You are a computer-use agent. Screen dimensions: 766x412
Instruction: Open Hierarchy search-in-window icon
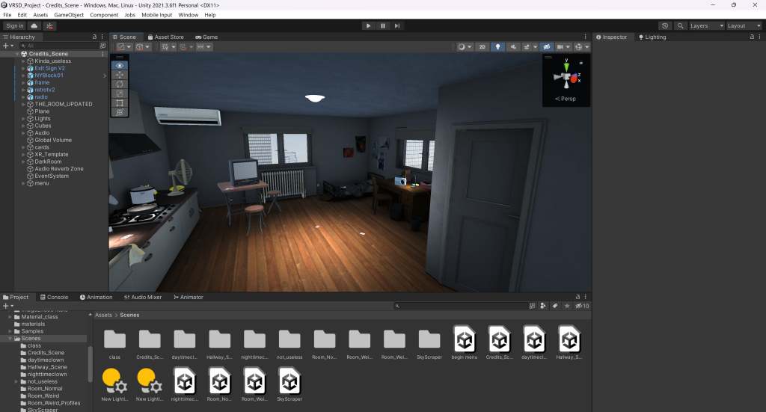pyautogui.click(x=102, y=46)
